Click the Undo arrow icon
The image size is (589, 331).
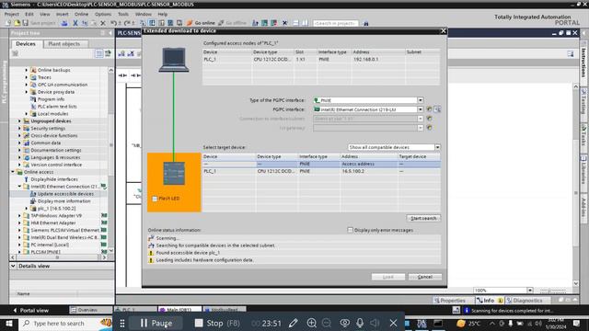coord(113,23)
